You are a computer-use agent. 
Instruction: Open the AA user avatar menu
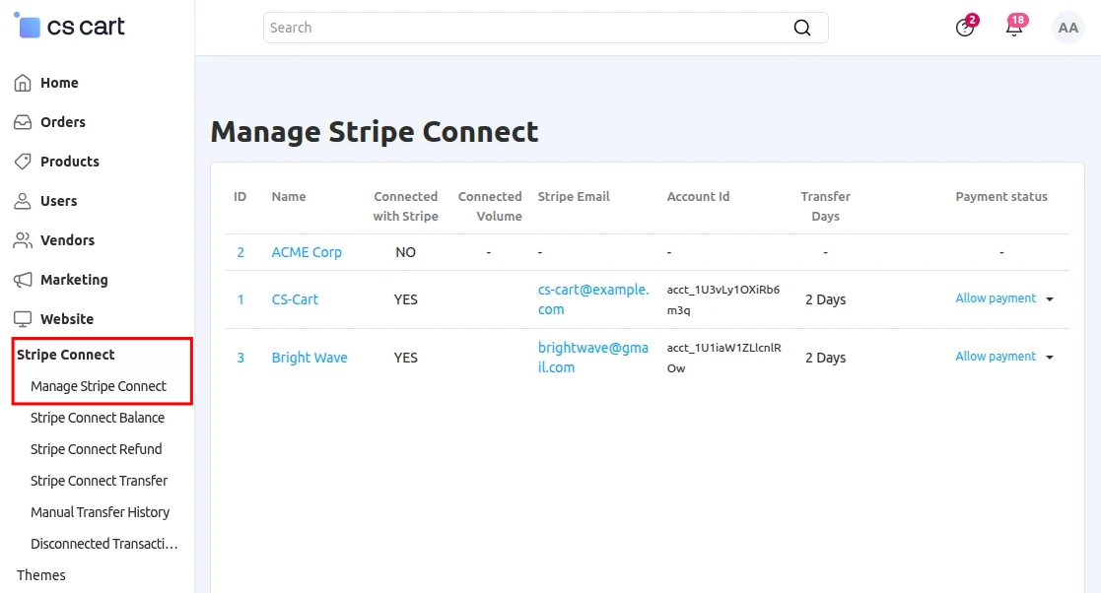[x=1068, y=28]
